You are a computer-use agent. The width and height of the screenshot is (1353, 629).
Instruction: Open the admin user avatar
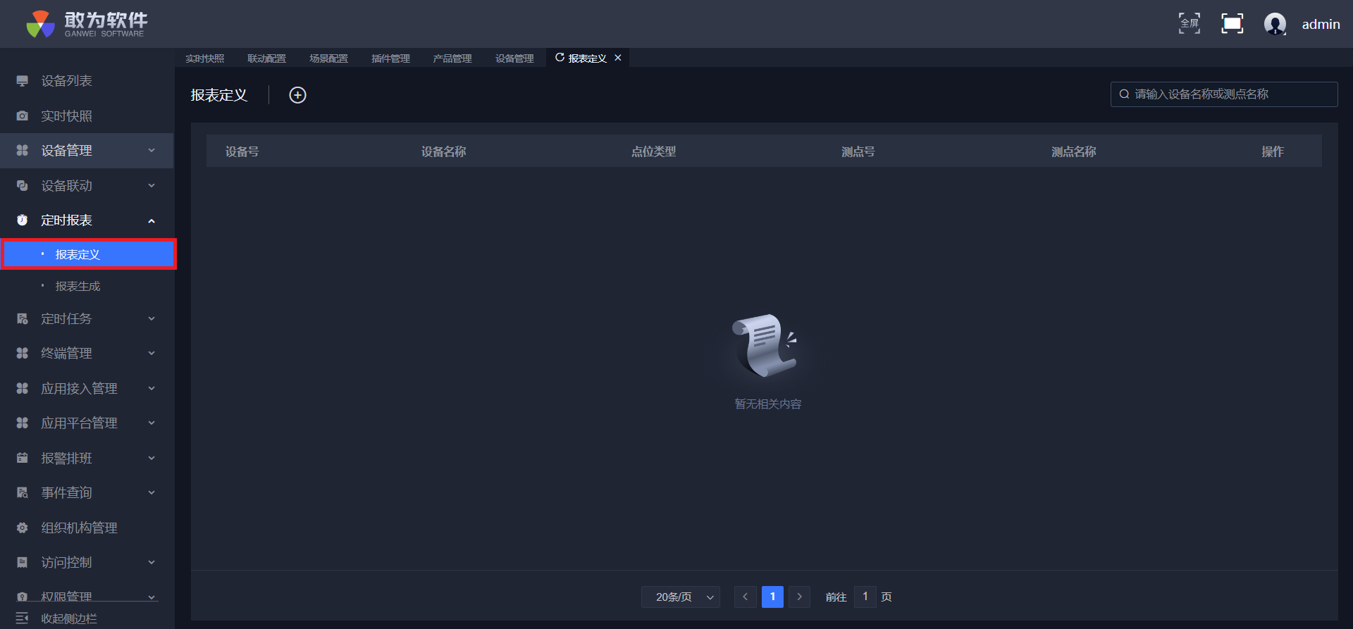(1275, 24)
